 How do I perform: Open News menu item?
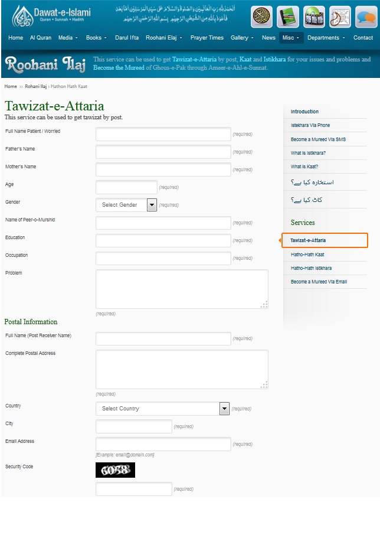coord(268,38)
